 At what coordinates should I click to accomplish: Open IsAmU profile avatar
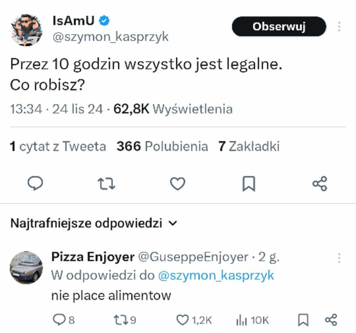point(26,30)
